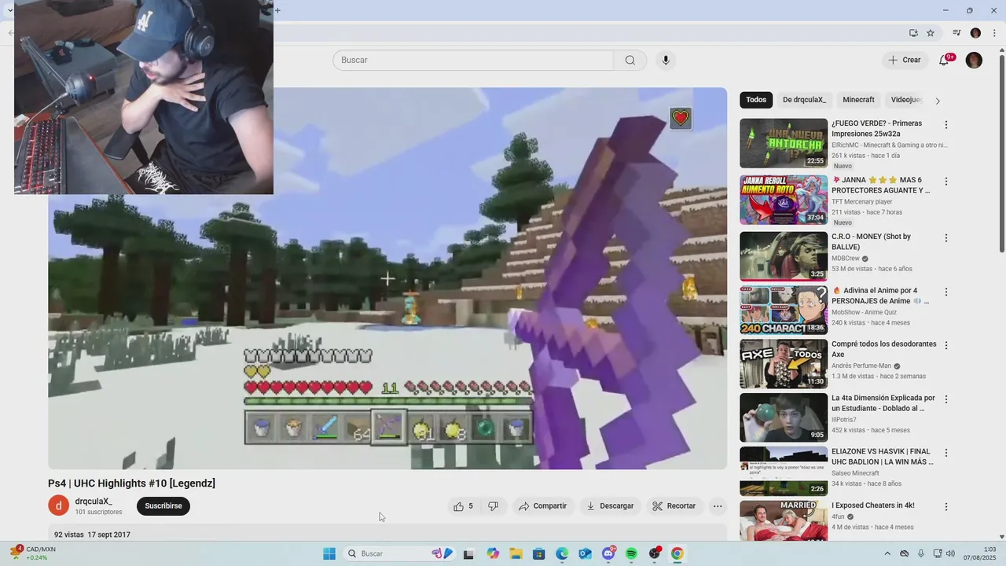The image size is (1006, 566).
Task: Open CAD/MXN widget on the taskbar
Action: click(33, 553)
